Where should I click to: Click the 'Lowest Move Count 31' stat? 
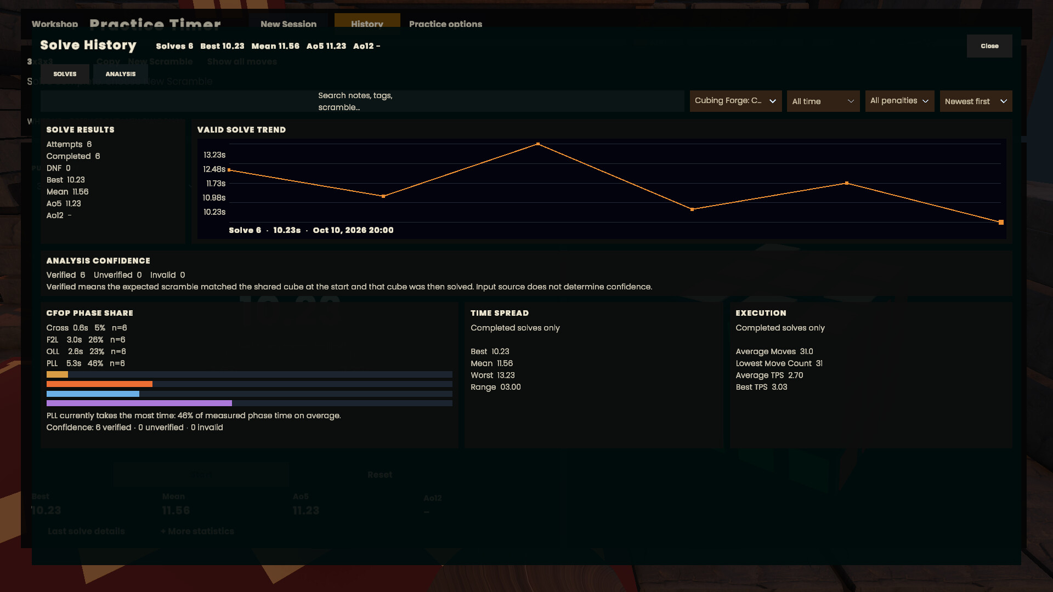pos(779,363)
